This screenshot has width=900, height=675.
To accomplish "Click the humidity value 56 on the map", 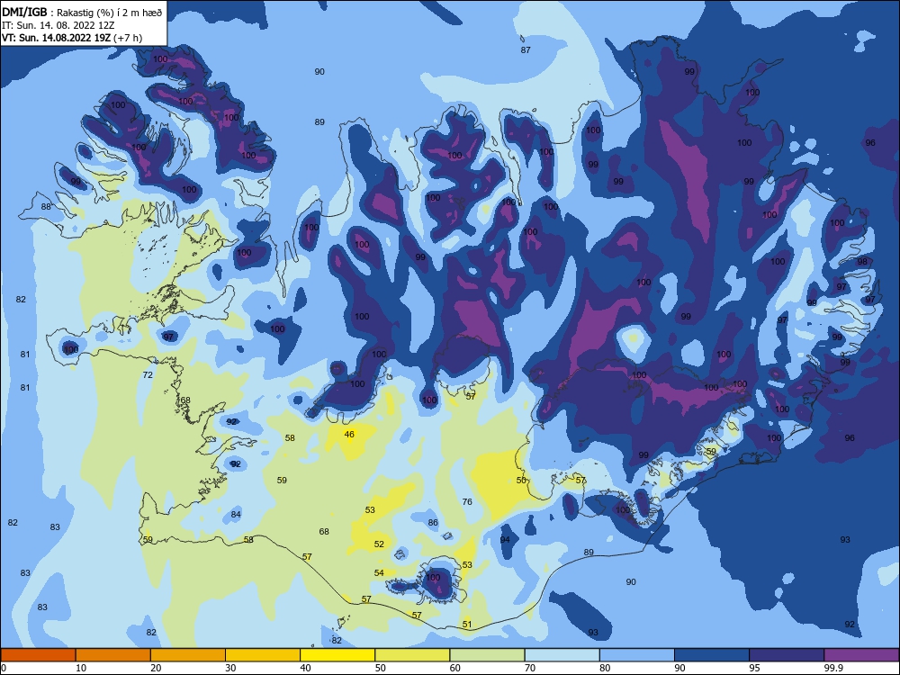I will tap(521, 480).
